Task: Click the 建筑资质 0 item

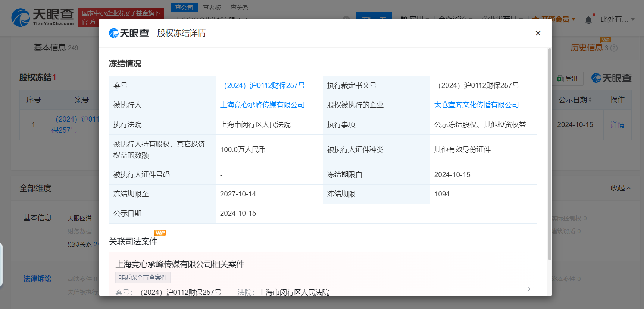Action: pyautogui.click(x=566, y=231)
